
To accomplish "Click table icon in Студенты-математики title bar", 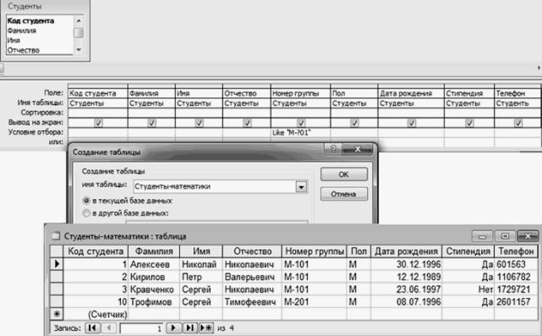I will [x=55, y=236].
